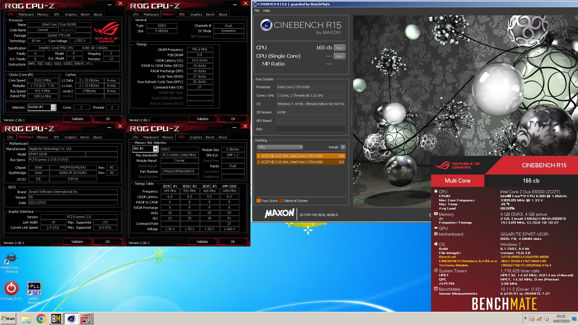Click Validate in bottom-left Mainboard window

tap(77, 242)
